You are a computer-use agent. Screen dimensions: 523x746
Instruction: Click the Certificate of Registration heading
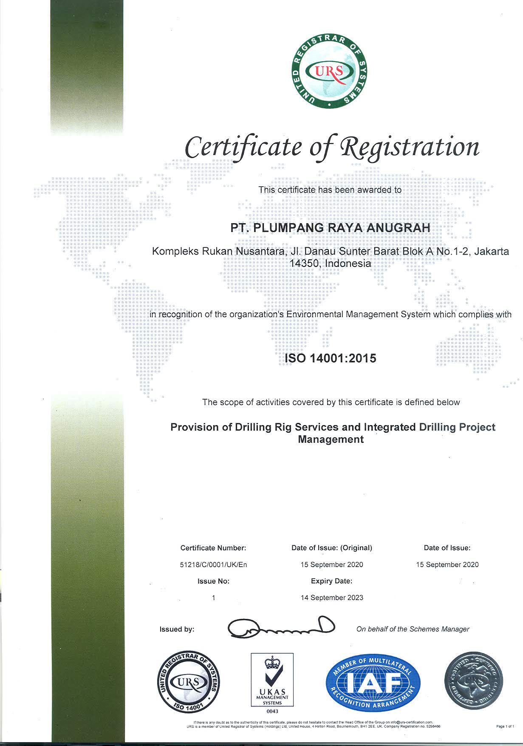[x=332, y=147]
